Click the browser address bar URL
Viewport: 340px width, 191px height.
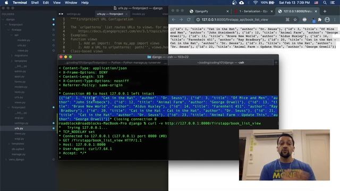[x=235, y=20]
